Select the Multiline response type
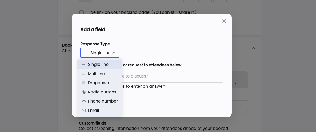 tap(96, 74)
